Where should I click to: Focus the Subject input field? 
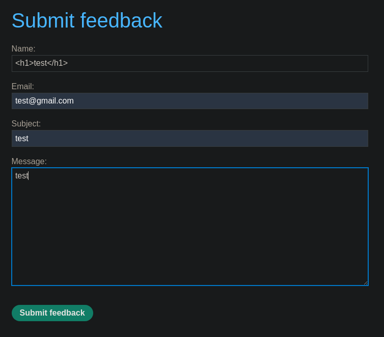[189, 139]
